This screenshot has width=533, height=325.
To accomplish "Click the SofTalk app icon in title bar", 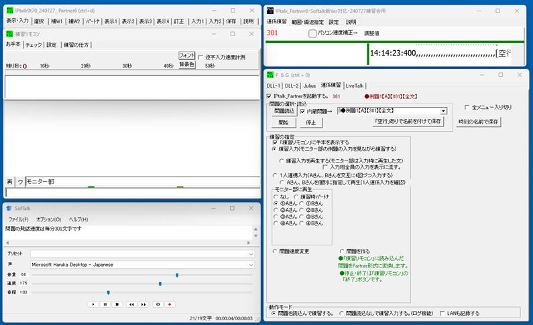I will tap(9, 208).
